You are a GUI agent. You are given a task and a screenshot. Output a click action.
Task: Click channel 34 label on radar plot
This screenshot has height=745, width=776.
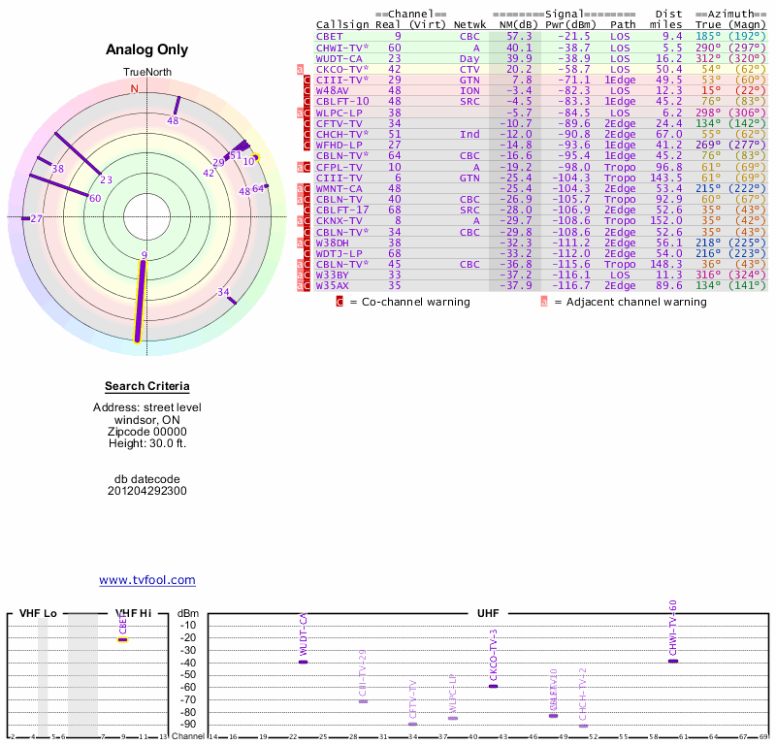(223, 292)
